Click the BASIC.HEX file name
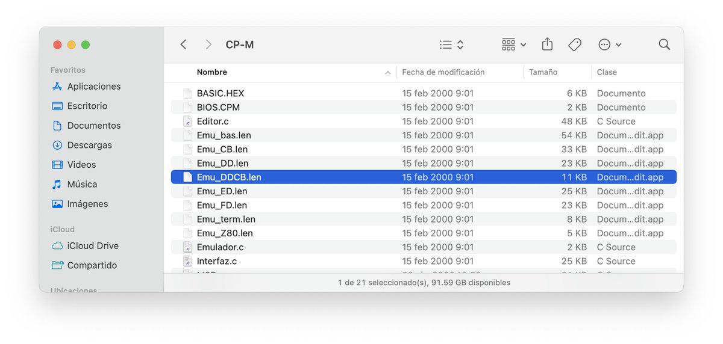This screenshot has height=344, width=723. 221,93
